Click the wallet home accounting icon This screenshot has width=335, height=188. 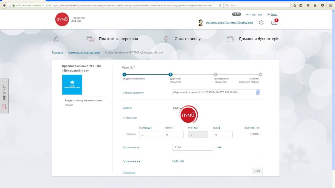(230, 39)
